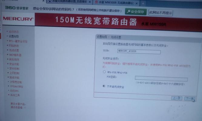Image resolution: width=202 pixels, height=121 pixels.
Task: Click the 下一步 button
Action: coord(190,99)
